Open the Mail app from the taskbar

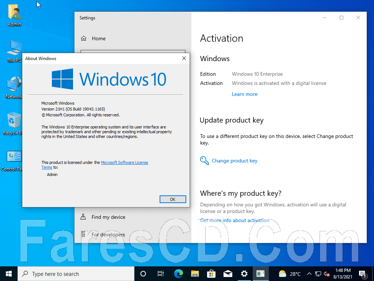[228, 274]
